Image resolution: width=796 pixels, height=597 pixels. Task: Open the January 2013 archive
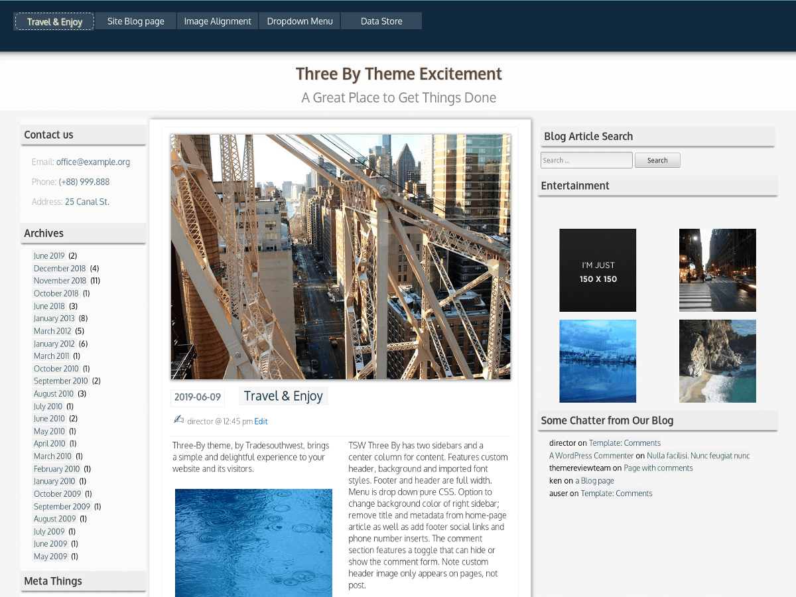point(54,318)
